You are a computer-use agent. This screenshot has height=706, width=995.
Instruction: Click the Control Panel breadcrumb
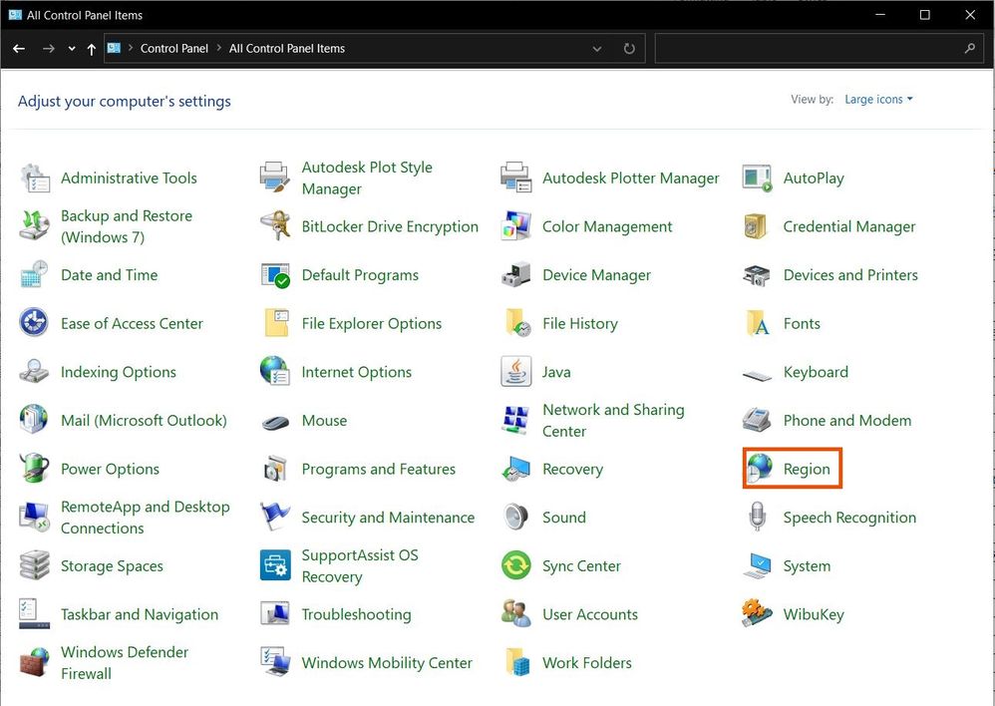[173, 48]
